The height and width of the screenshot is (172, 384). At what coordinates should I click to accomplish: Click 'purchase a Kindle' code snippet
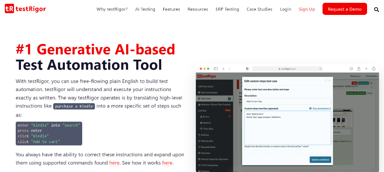[x=74, y=106]
